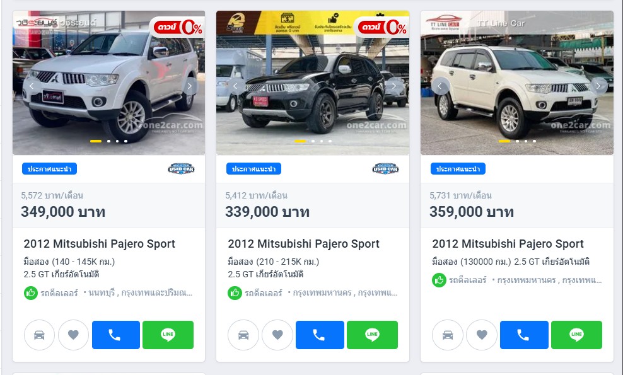The height and width of the screenshot is (375, 623).
Task: Favorite the 339,000 baht Pajero with the heart icon
Action: tap(277, 335)
